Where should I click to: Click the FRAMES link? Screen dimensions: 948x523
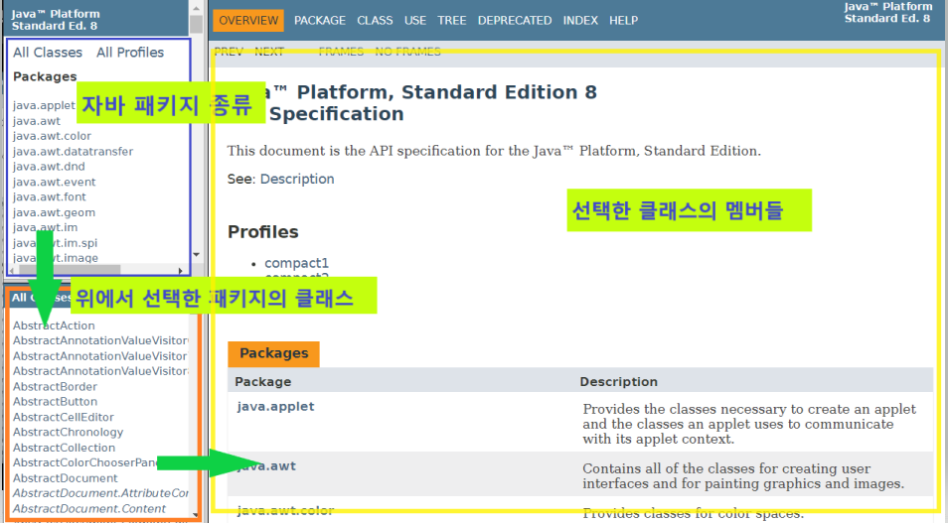tap(341, 52)
